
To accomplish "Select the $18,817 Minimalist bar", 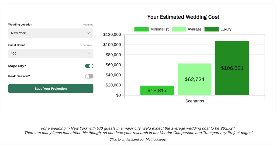I will point(157,90).
